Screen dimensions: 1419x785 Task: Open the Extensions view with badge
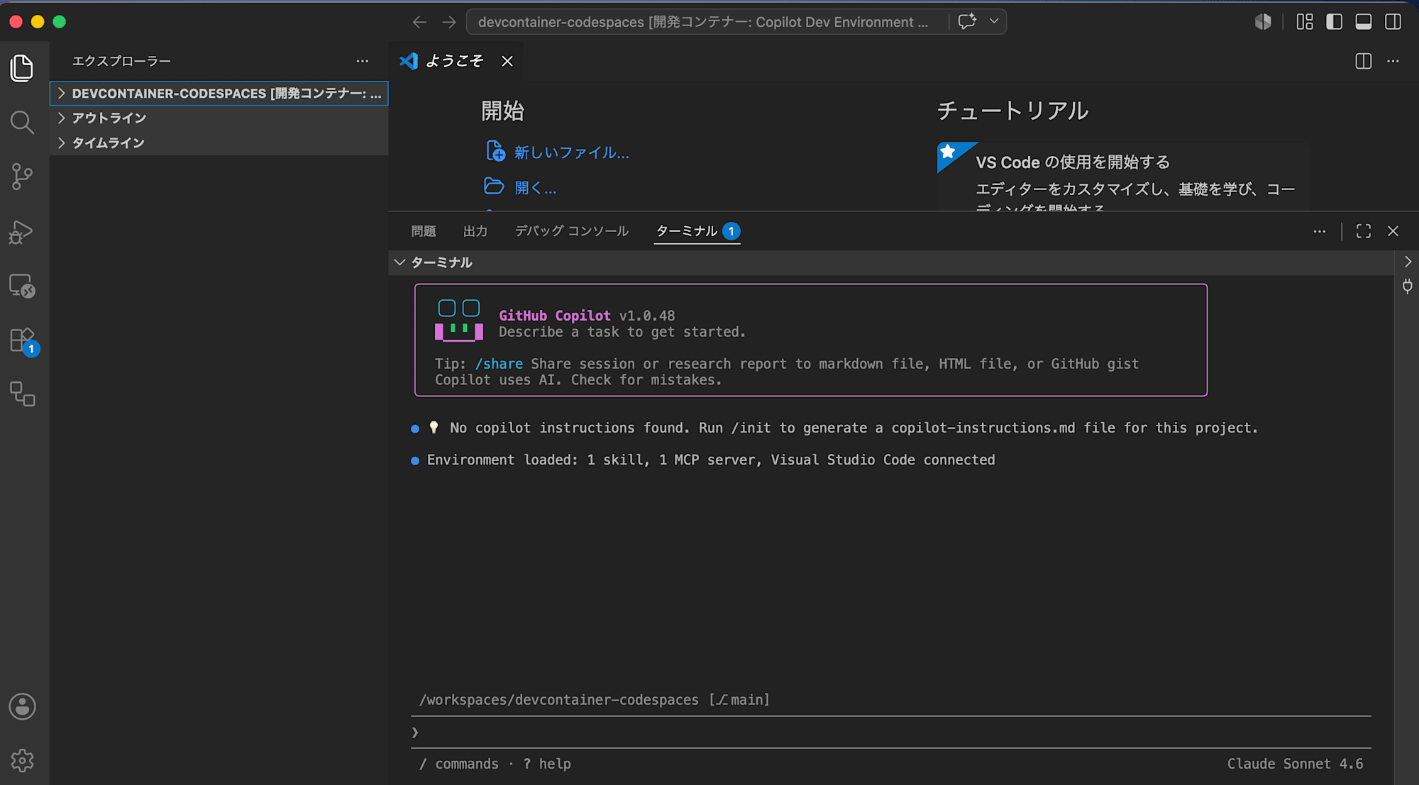coord(22,340)
